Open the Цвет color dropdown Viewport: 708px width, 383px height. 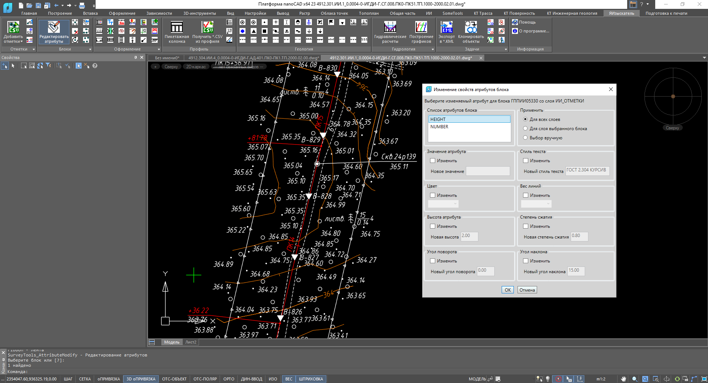443,204
